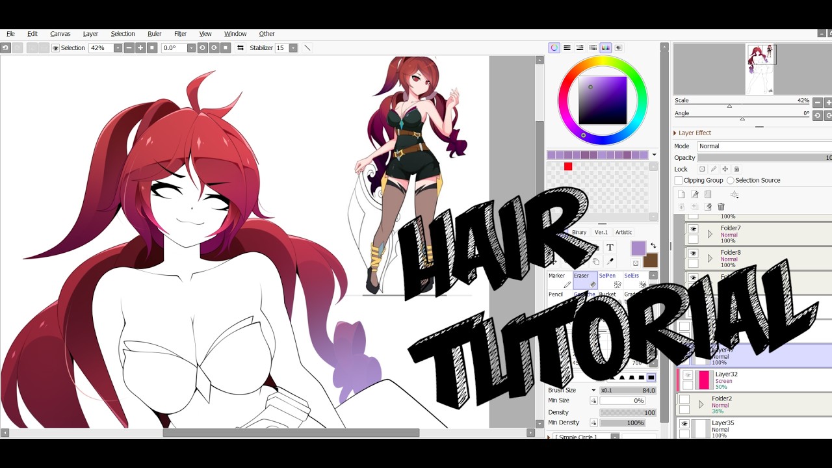Open the Filter menu
The height and width of the screenshot is (468, 832).
pos(181,34)
